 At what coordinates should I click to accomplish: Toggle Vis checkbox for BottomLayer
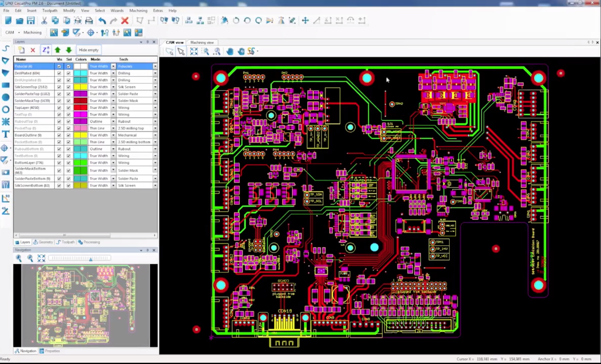click(x=59, y=163)
